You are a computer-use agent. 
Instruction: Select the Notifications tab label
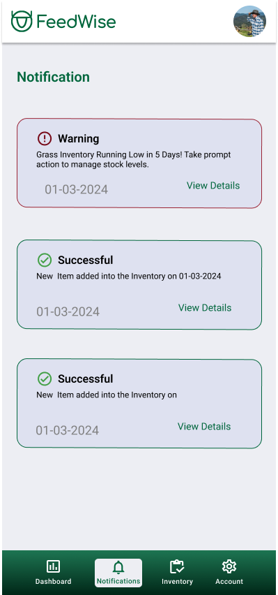coord(118,581)
